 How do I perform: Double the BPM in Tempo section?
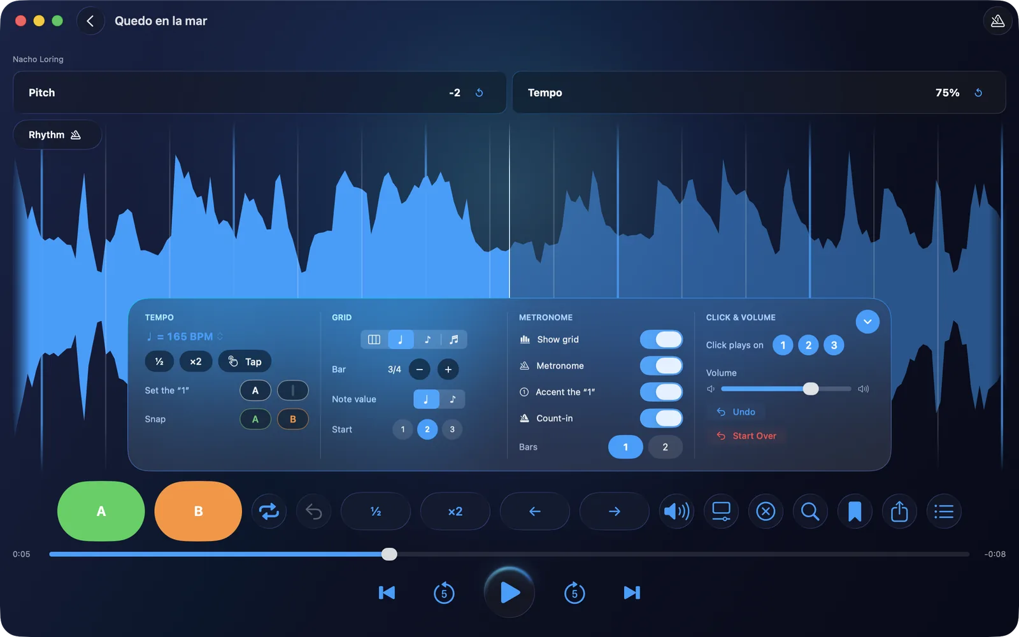[x=196, y=361]
